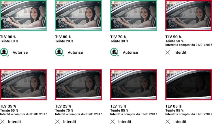Screen dimensions: 212x124
Task: Select the darkest TLV 05 % photo
Action: pos(189,85)
